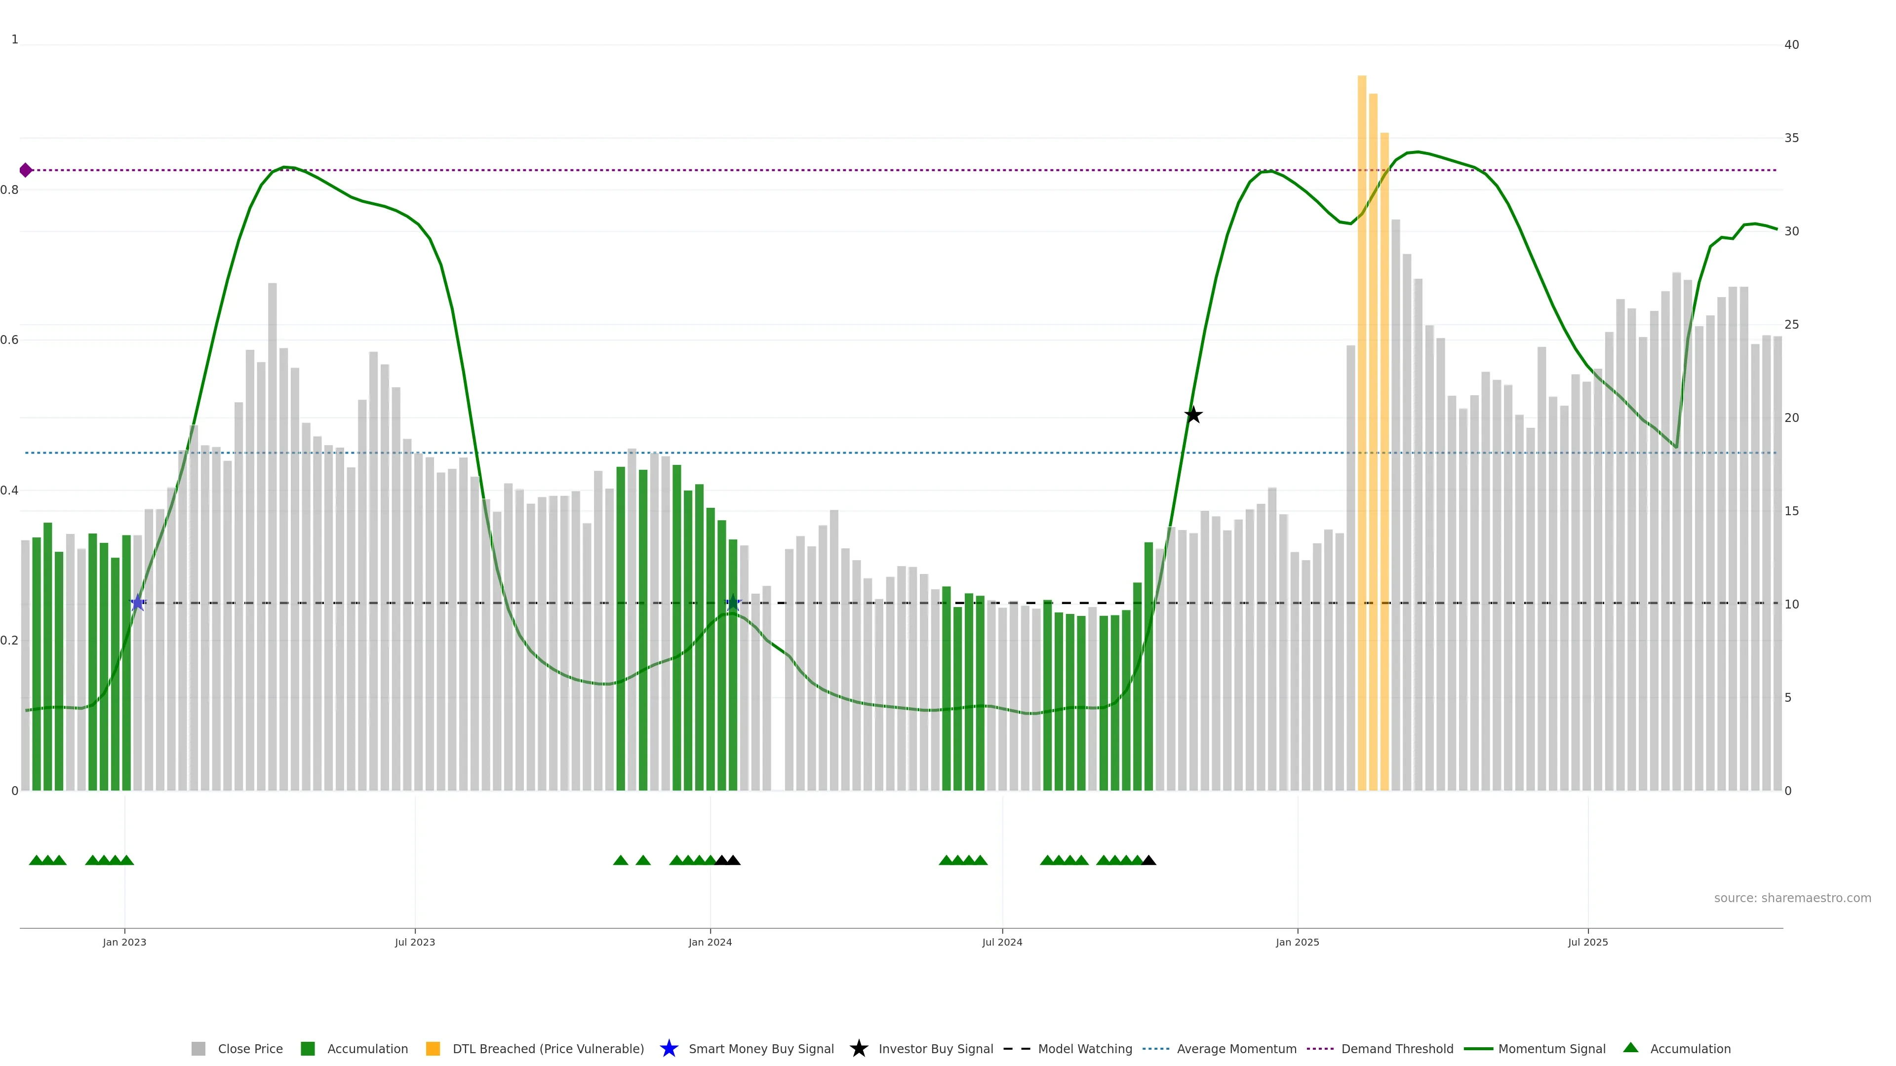The width and height of the screenshot is (1896, 1066).
Task: Toggle green Accumulation bar legend entry
Action: coord(354,1048)
